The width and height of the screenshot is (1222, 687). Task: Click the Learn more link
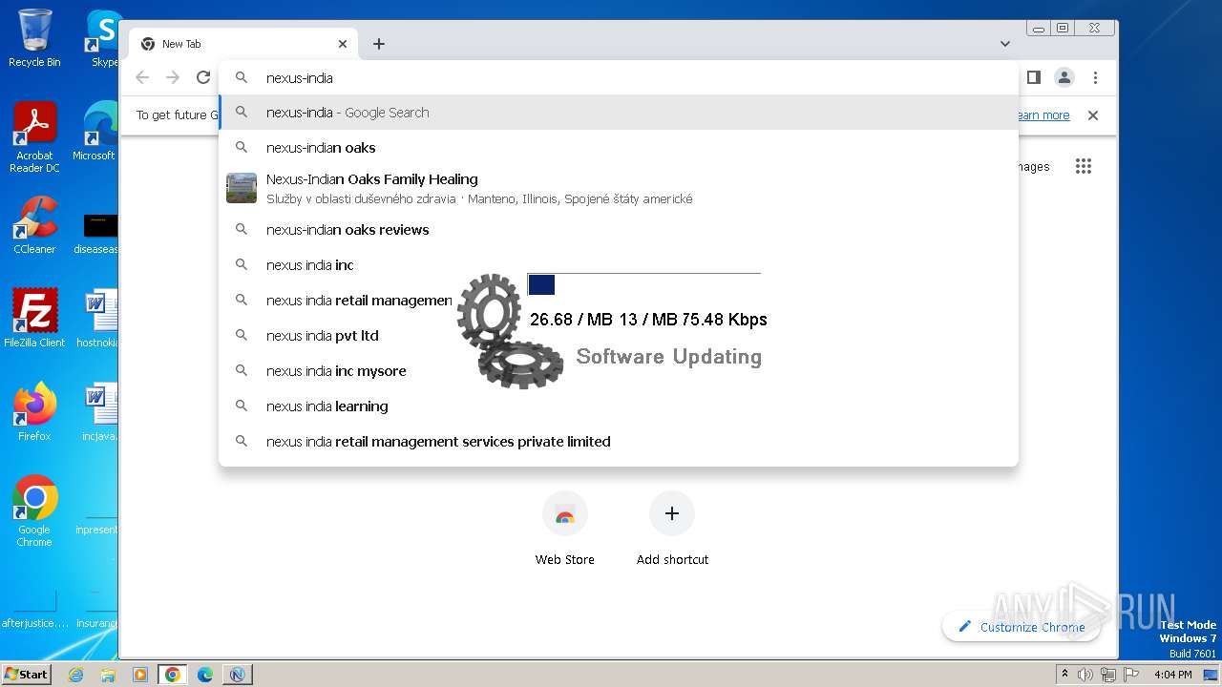[1042, 115]
